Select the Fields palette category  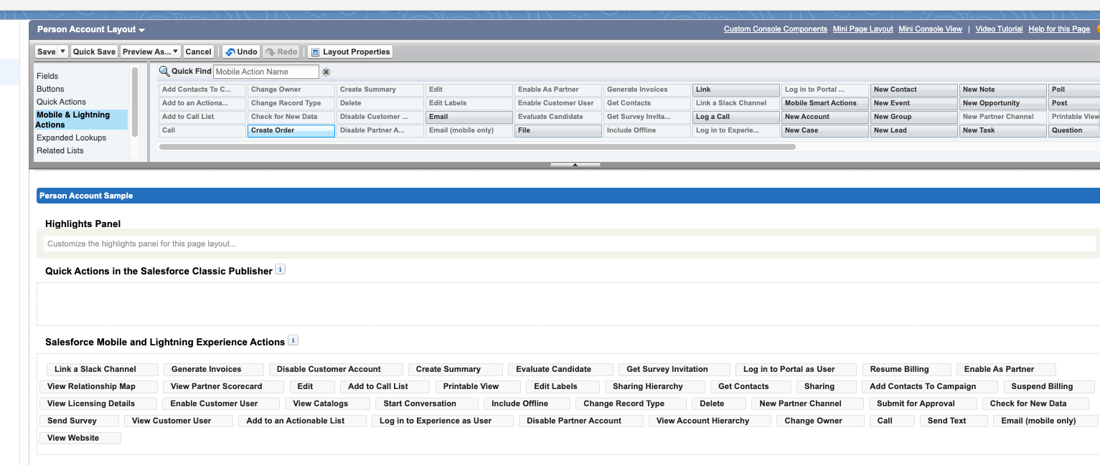click(47, 76)
